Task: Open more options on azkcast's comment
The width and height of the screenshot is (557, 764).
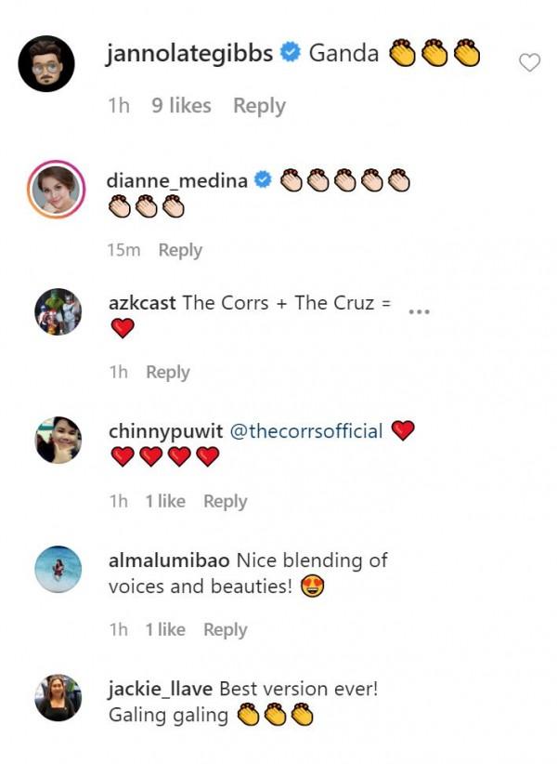Action: 420,310
